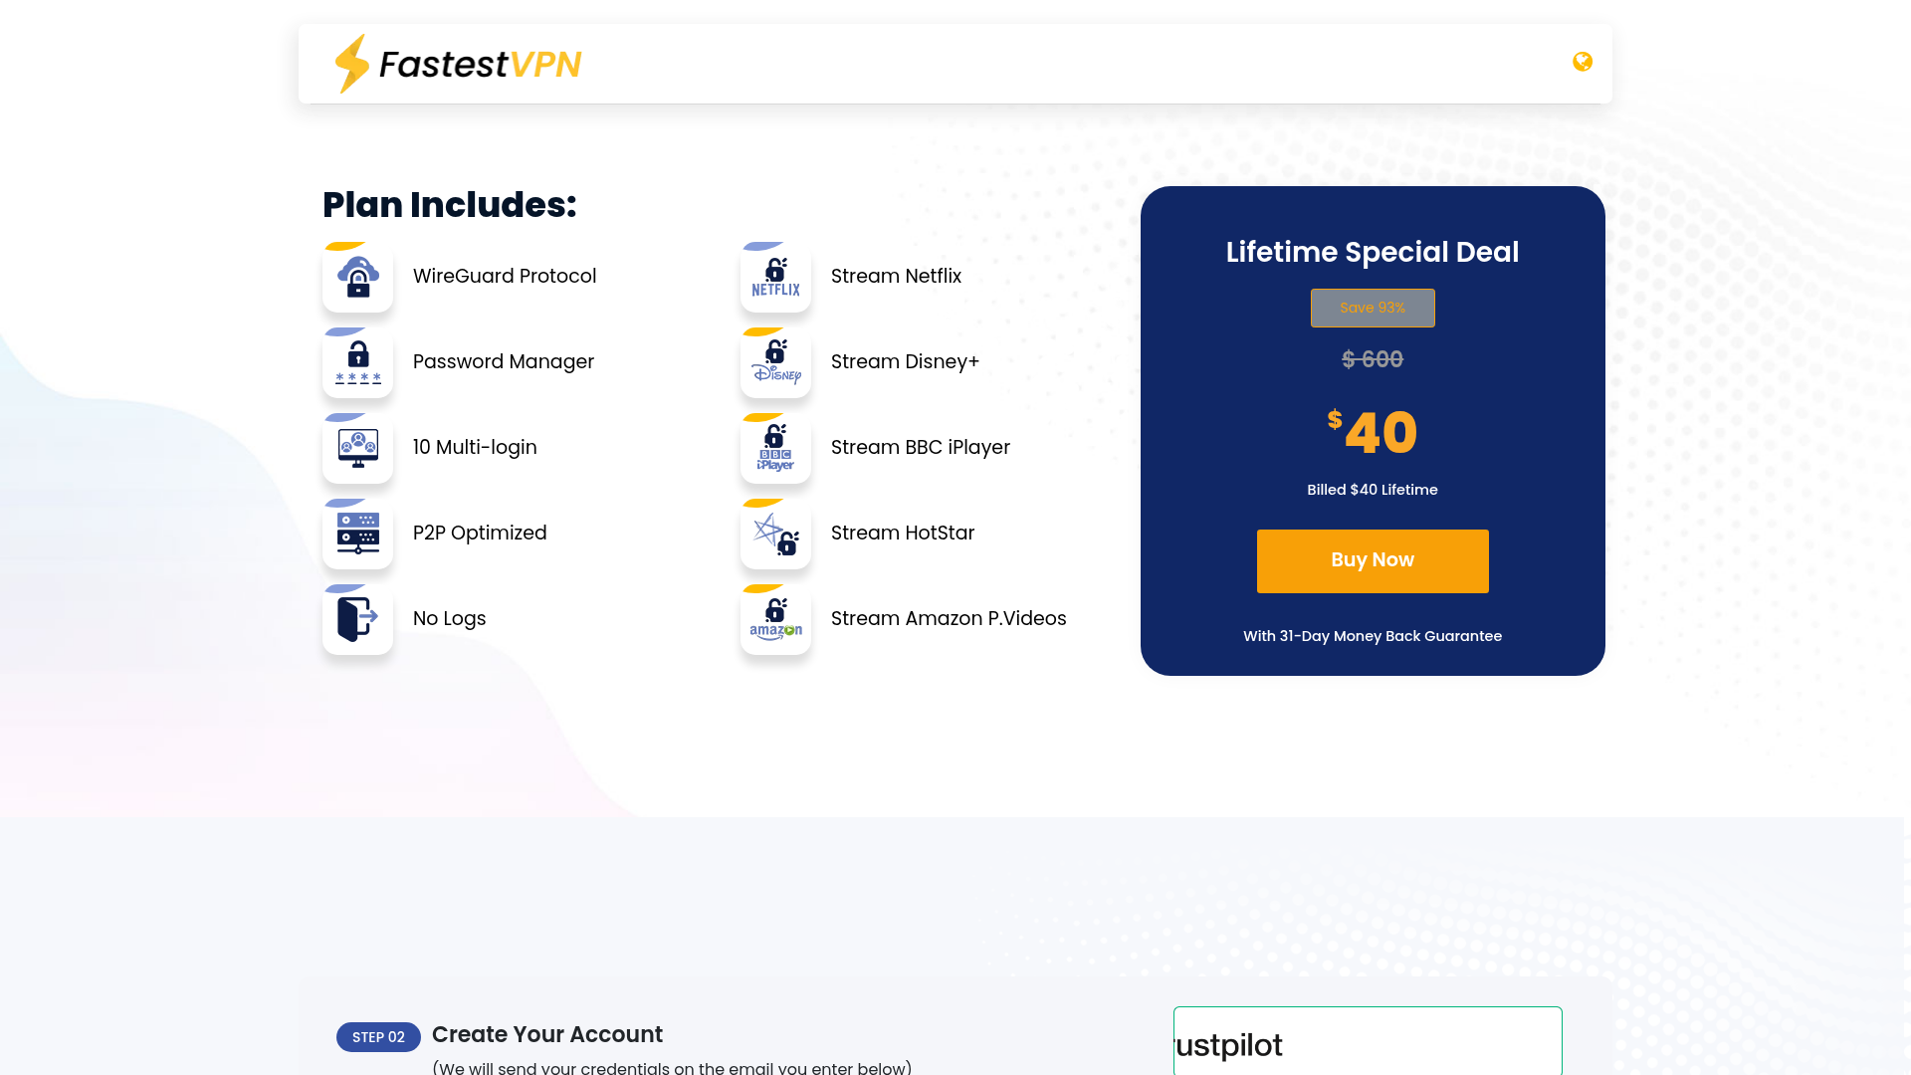Click the Trustpilot widget box
The width and height of the screenshot is (1911, 1075).
1368,1041
